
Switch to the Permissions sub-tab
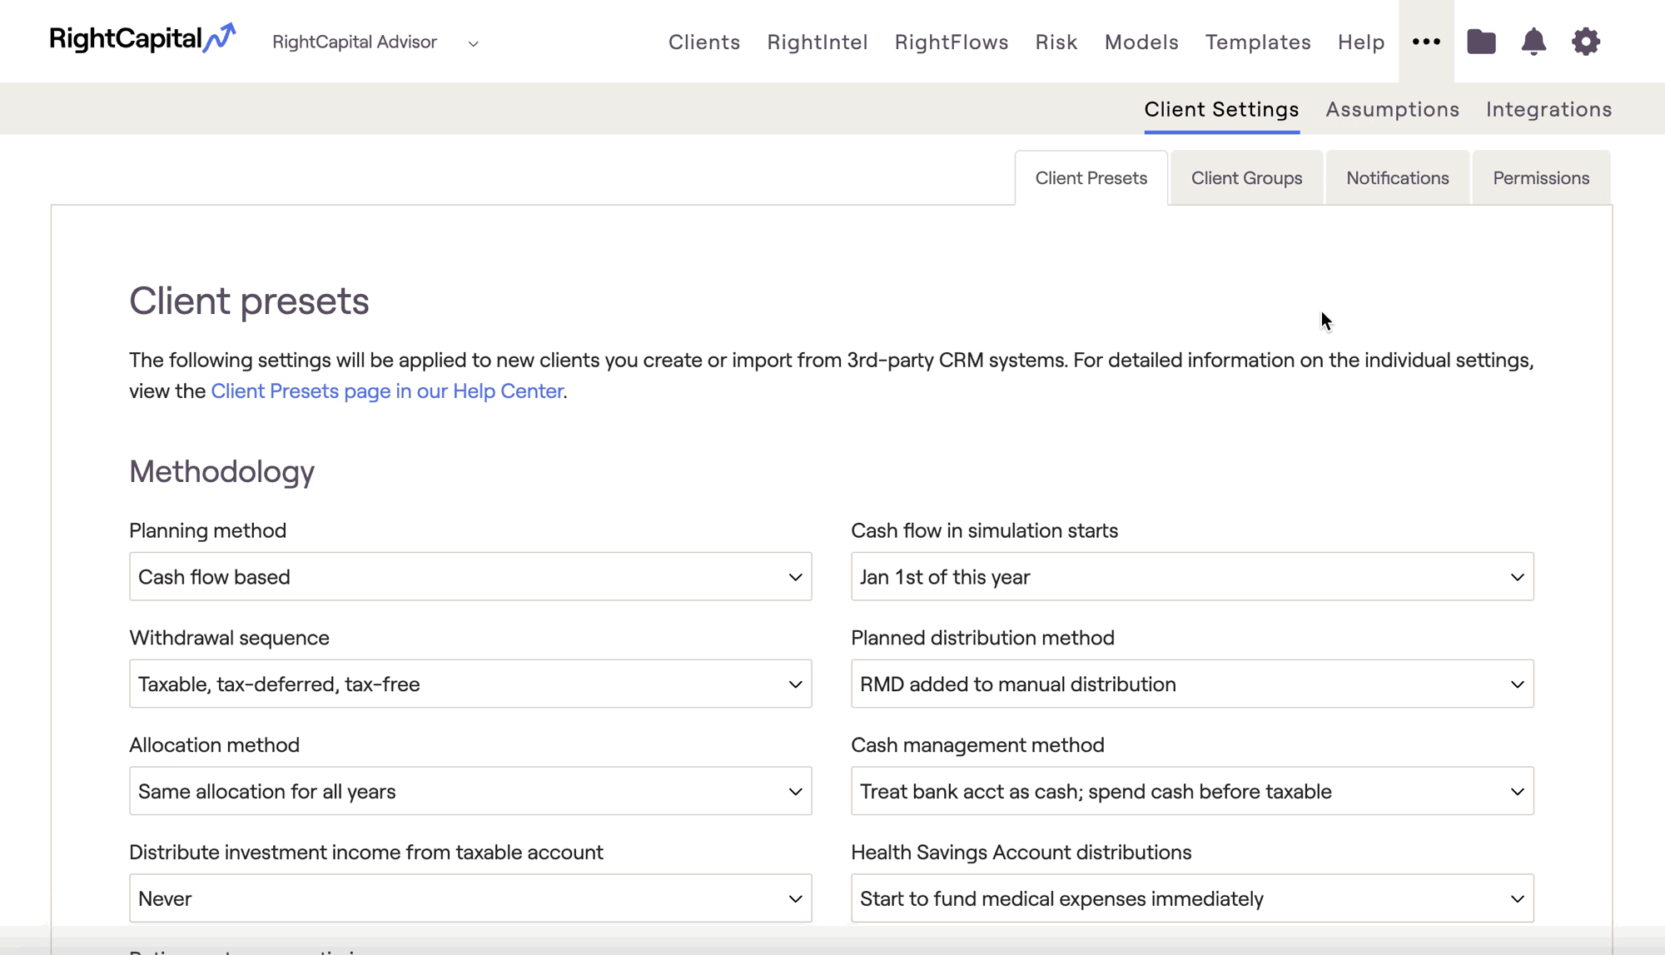(x=1541, y=177)
